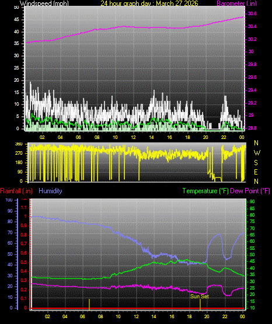Click the windspeed "35" mph tick label

point(16,44)
